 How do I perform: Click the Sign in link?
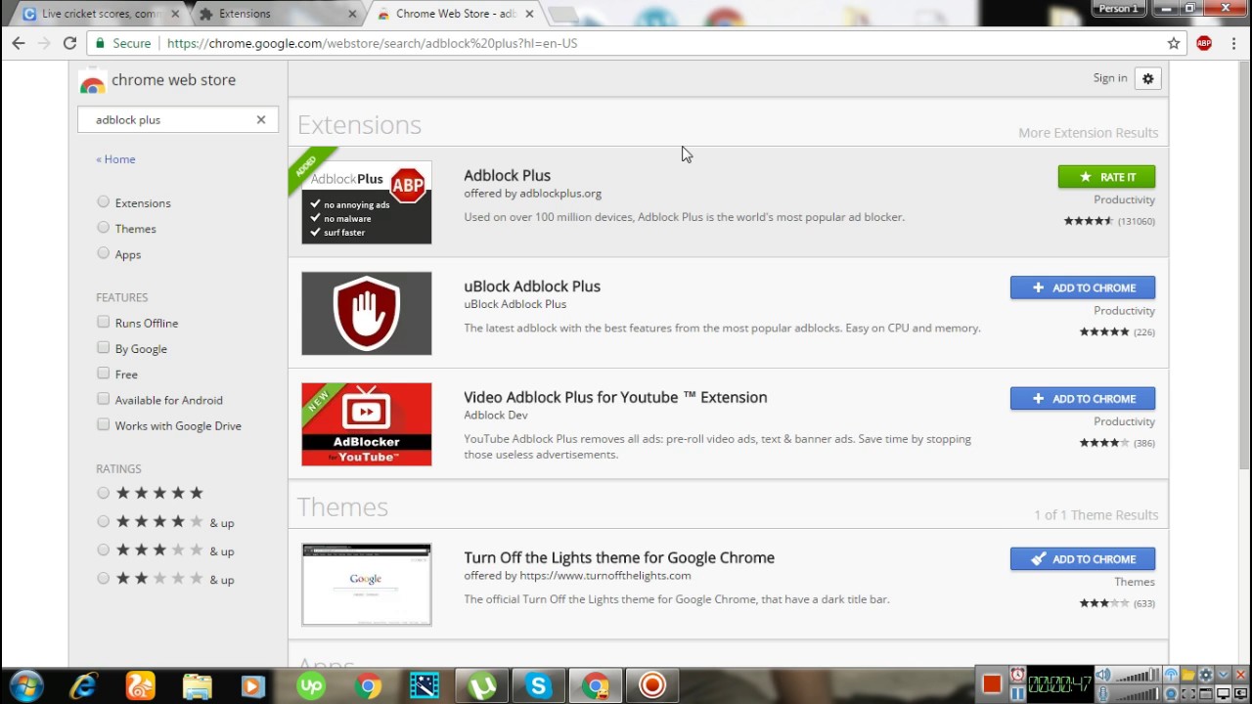point(1110,78)
